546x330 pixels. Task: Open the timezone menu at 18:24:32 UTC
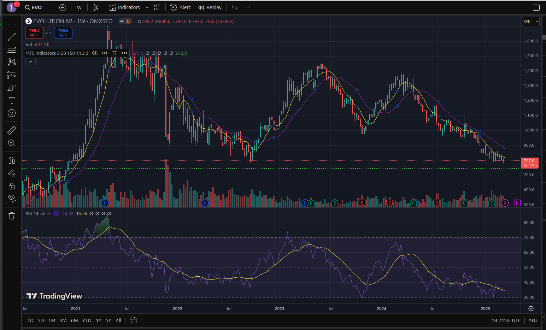[506, 320]
